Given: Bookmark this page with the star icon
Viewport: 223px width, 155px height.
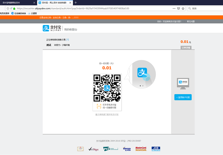Looking at the screenshot, I should tap(183, 8).
